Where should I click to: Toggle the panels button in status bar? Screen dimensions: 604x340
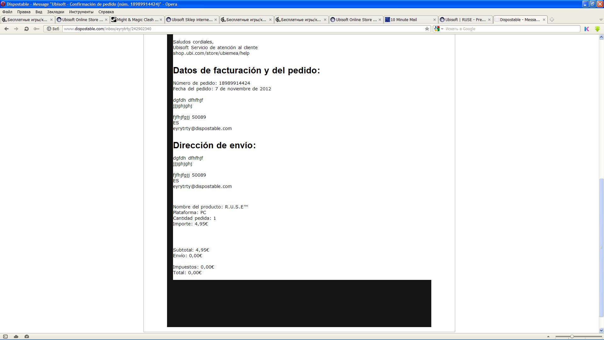[x=5, y=337]
